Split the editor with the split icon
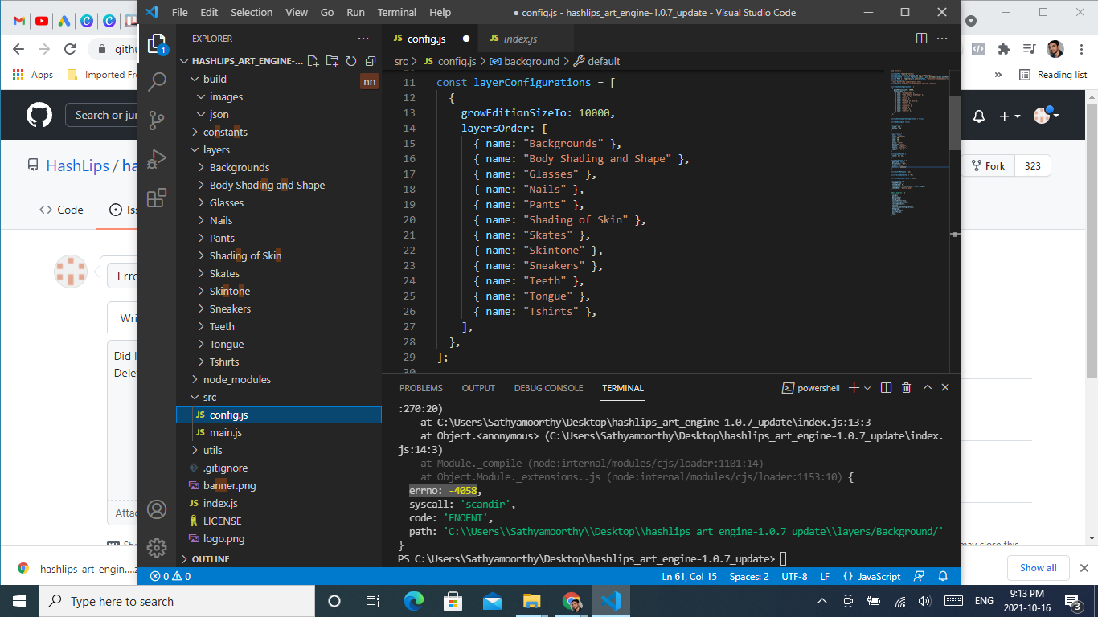This screenshot has width=1098, height=617. [920, 38]
